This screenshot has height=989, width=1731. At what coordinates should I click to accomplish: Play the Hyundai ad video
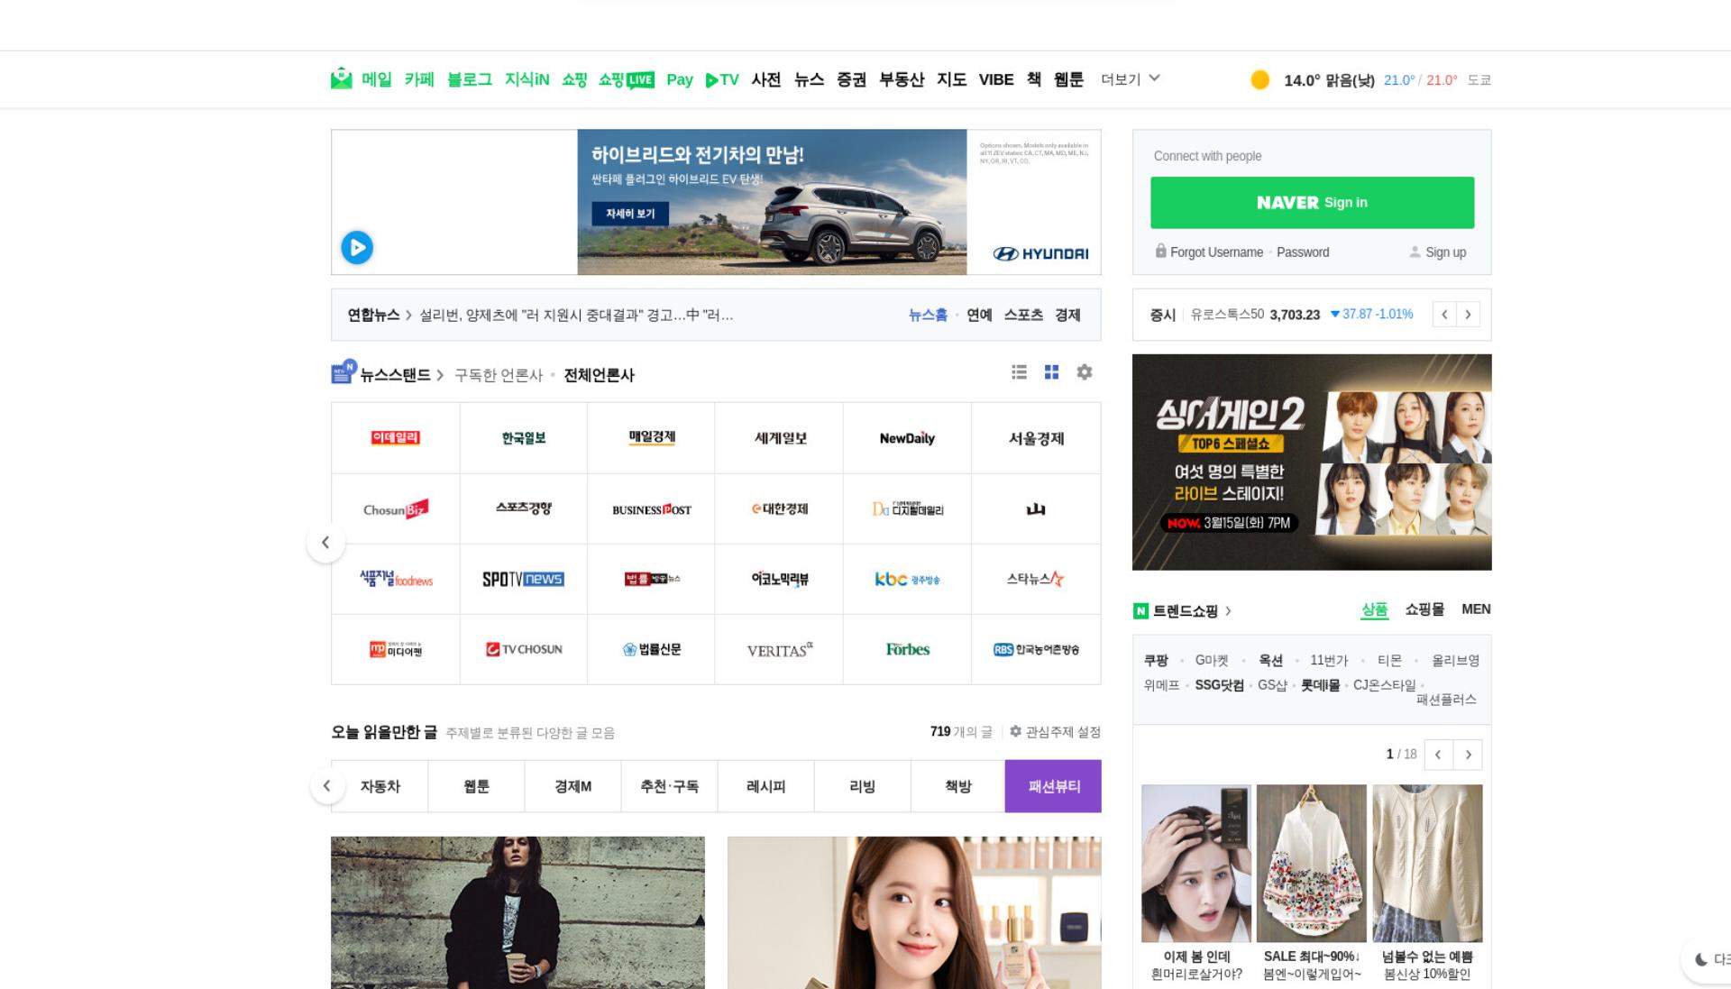point(357,247)
